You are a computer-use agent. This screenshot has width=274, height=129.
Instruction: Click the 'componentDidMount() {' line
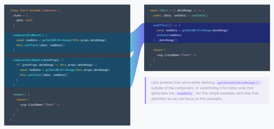30,35
